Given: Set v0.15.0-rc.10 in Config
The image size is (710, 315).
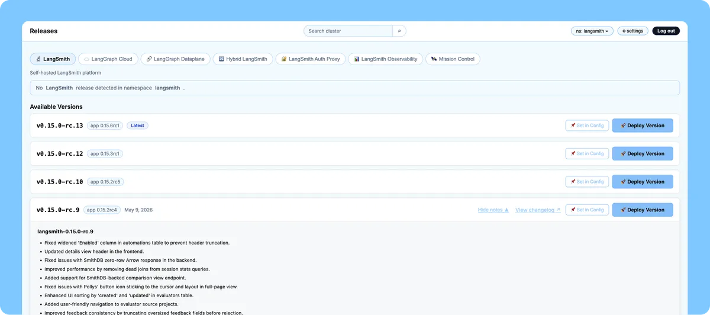Looking at the screenshot, I should pos(587,182).
